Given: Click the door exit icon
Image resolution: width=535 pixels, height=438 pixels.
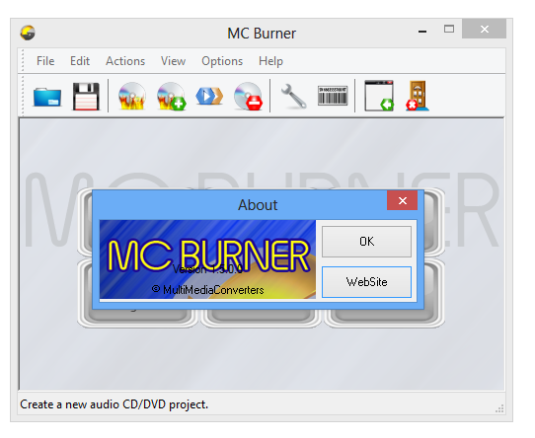Looking at the screenshot, I should point(418,96).
